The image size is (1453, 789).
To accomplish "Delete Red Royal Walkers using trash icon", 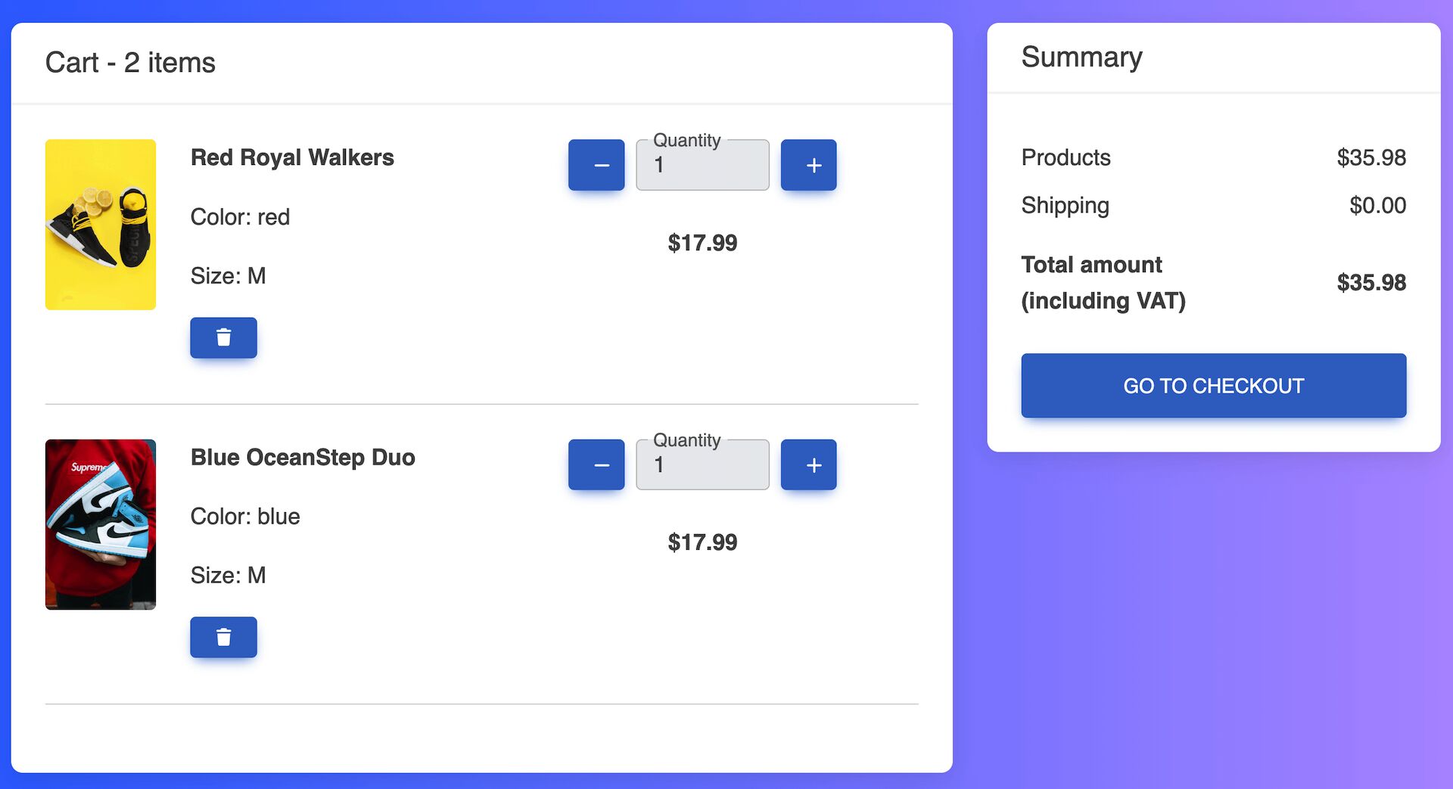I will pyautogui.click(x=223, y=337).
